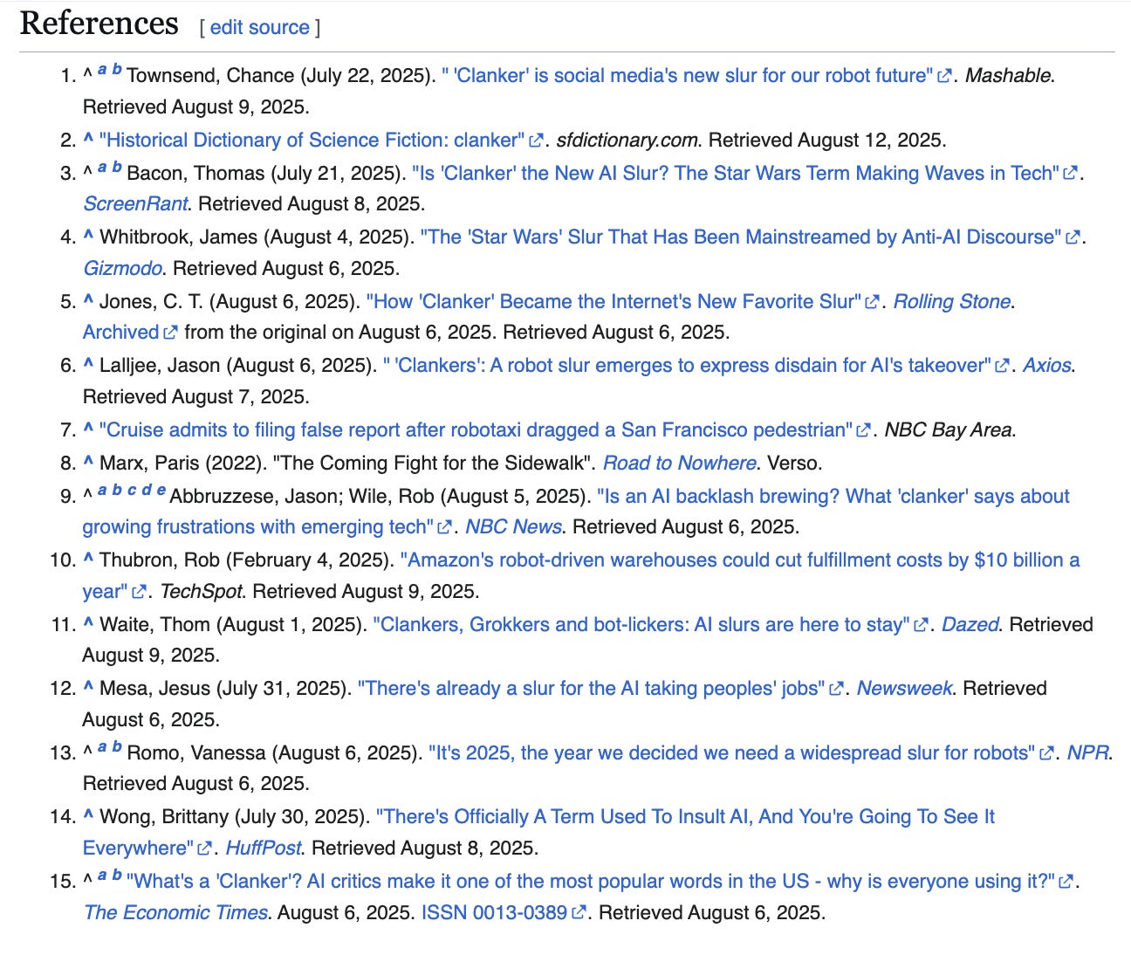The height and width of the screenshot is (962, 1131).
Task: Open the ISSN 0013-0389 link
Action: (504, 912)
